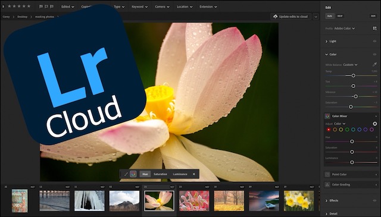Click the third rating star filter
This screenshot has width=381, height=217.
(x=19, y=7)
